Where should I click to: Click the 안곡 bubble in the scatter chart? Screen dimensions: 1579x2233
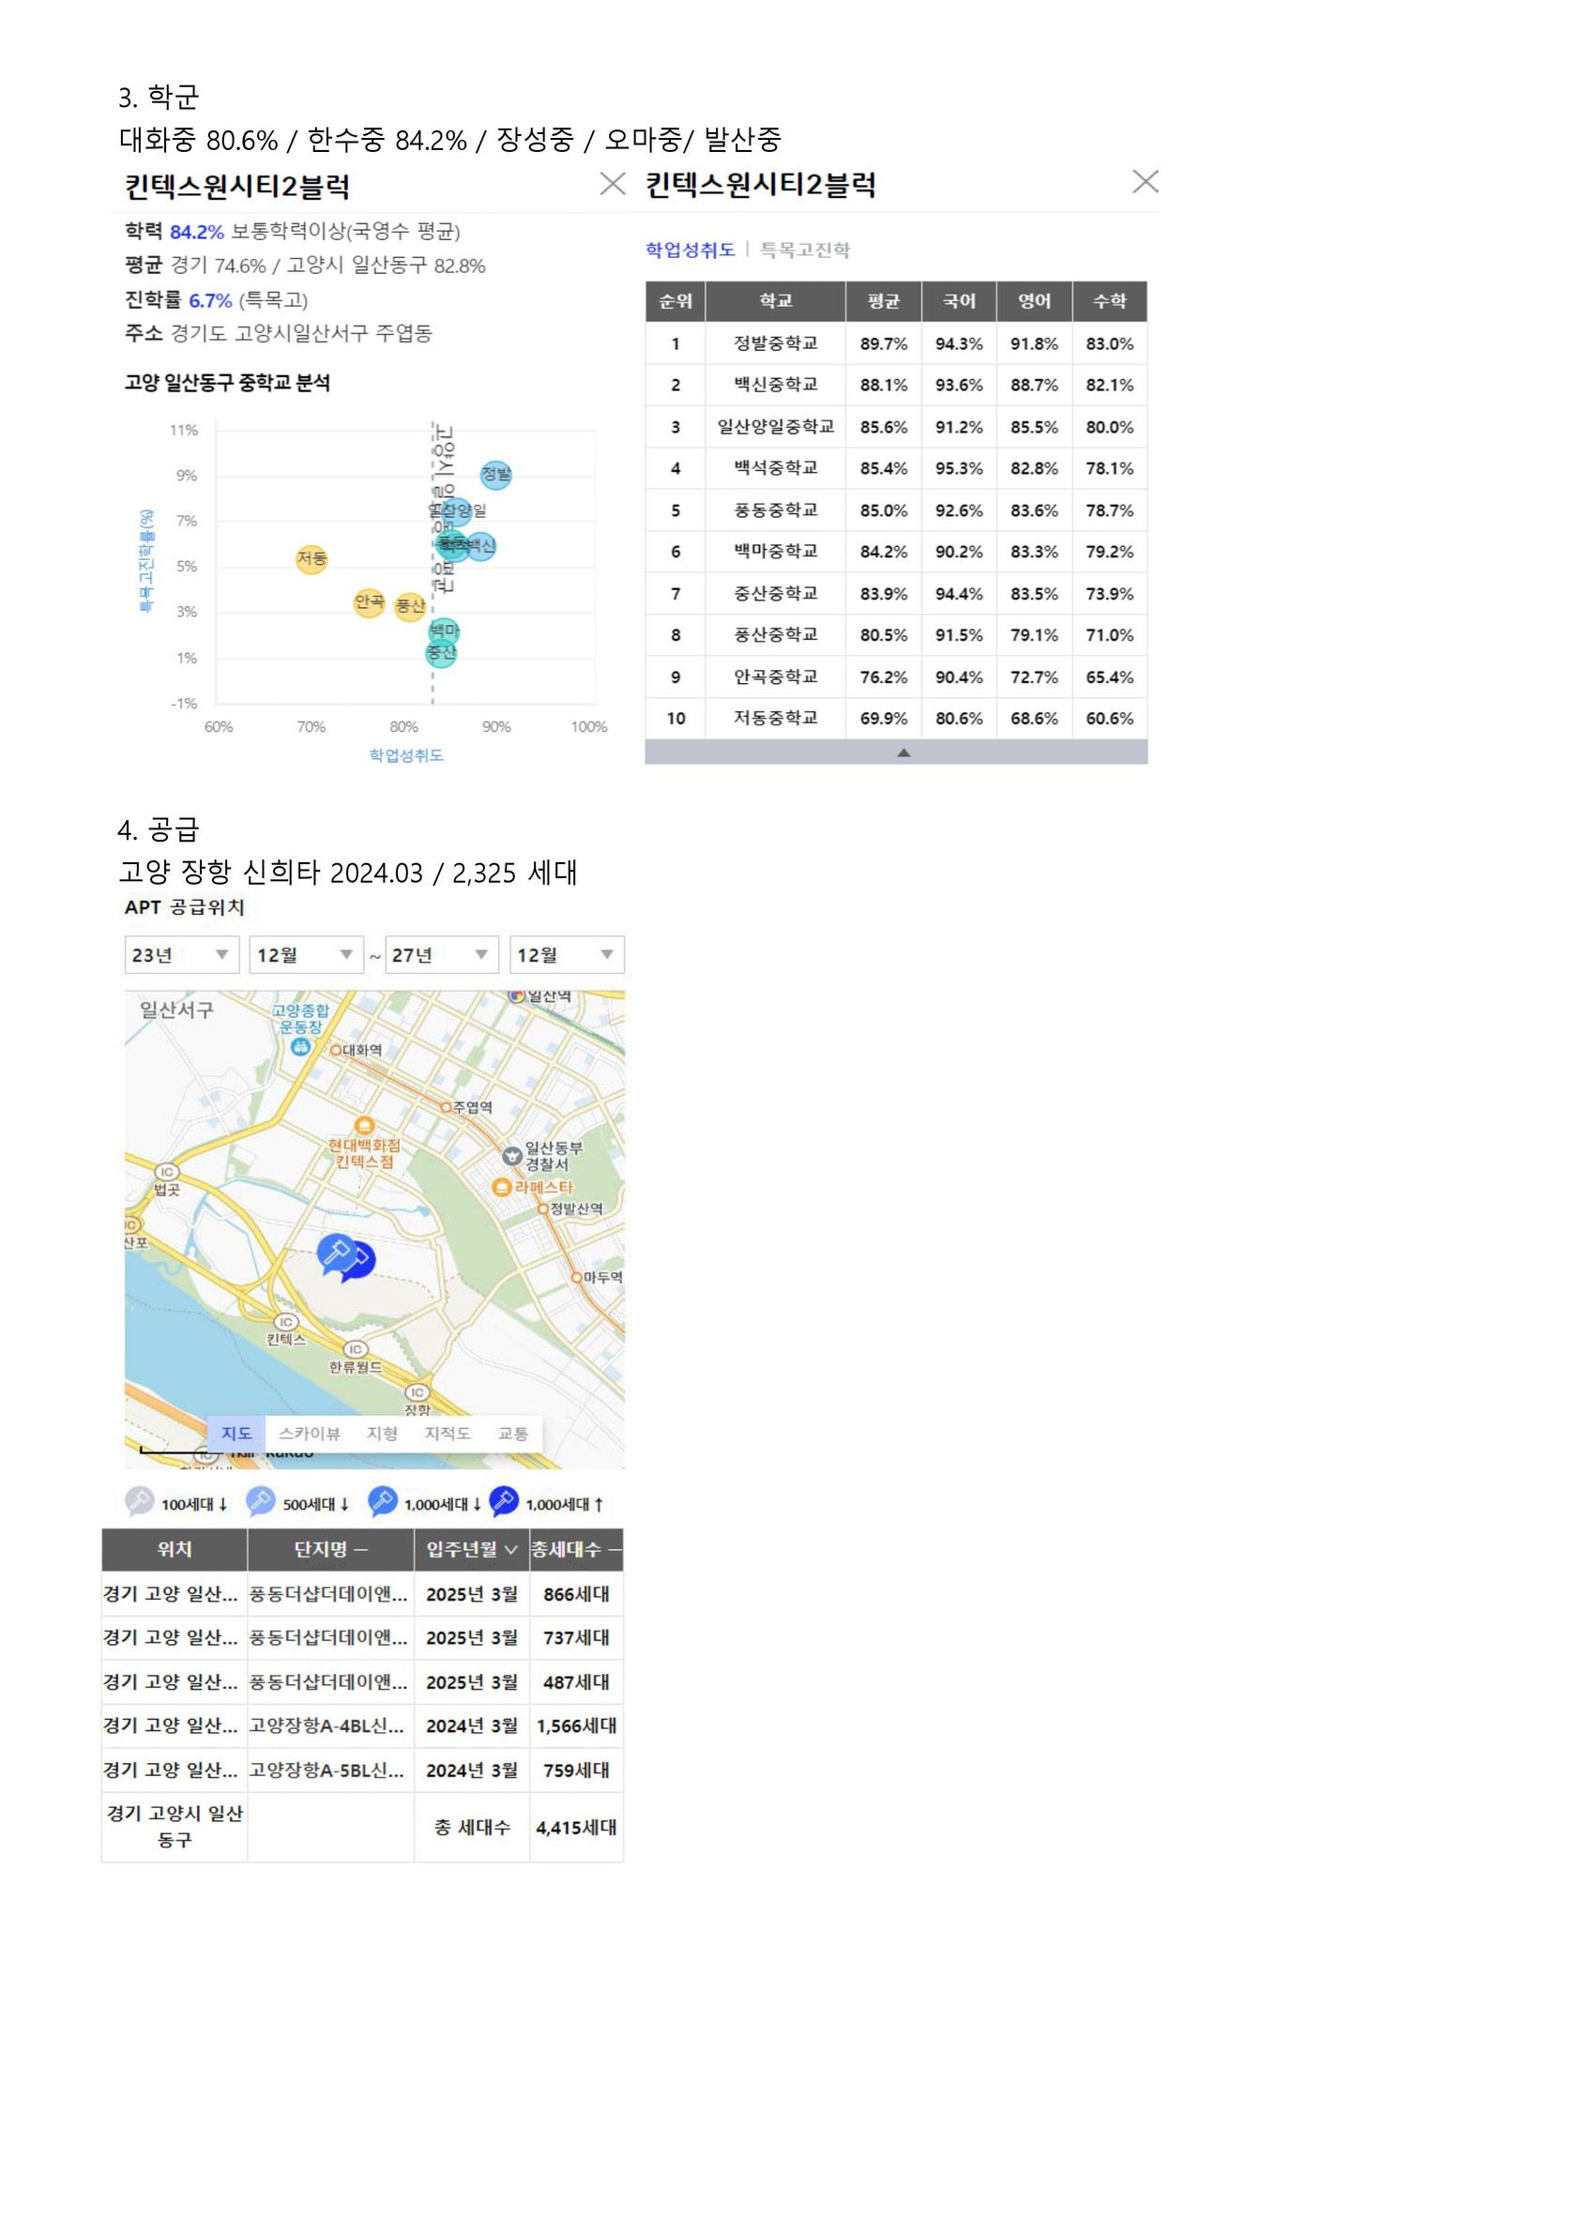[x=370, y=602]
